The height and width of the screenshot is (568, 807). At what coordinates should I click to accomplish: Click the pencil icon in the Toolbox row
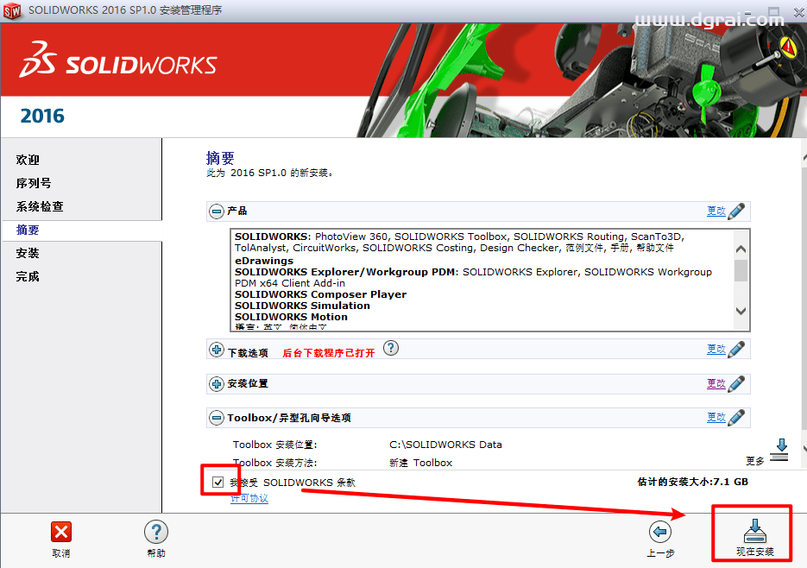(737, 417)
